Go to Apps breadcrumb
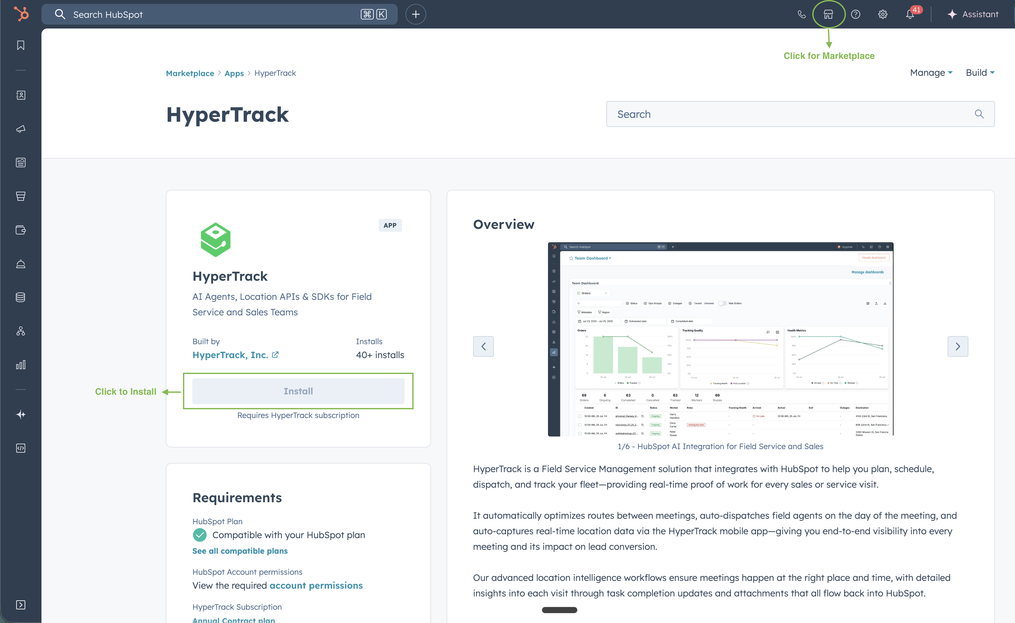 [x=234, y=74]
